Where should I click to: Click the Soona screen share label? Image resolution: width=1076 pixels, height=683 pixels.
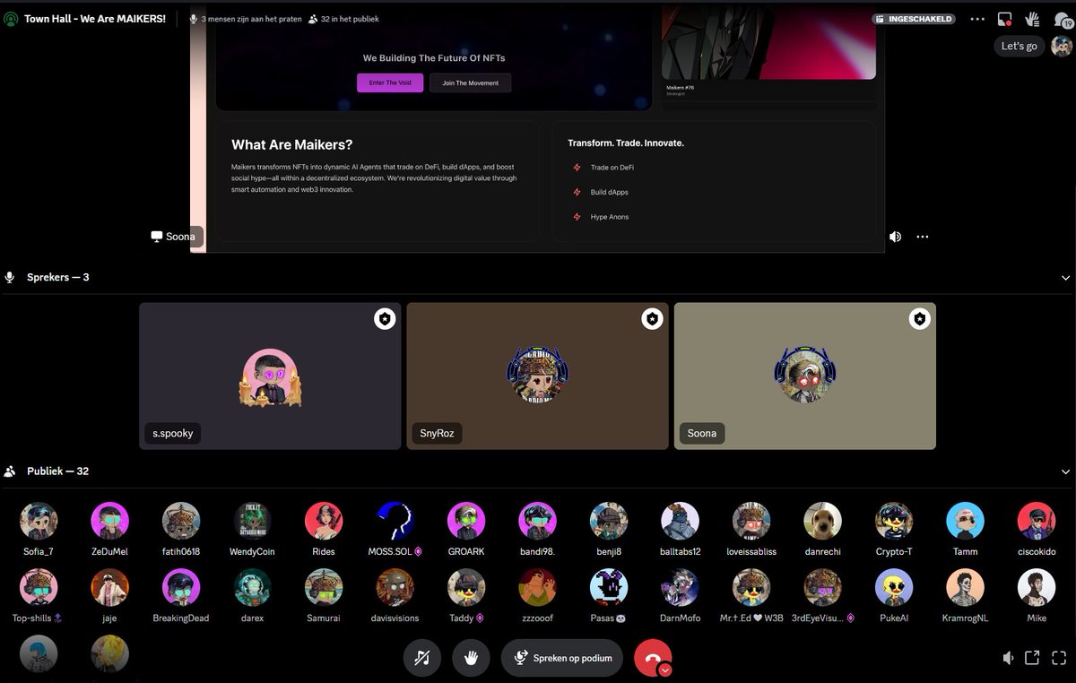coord(173,237)
